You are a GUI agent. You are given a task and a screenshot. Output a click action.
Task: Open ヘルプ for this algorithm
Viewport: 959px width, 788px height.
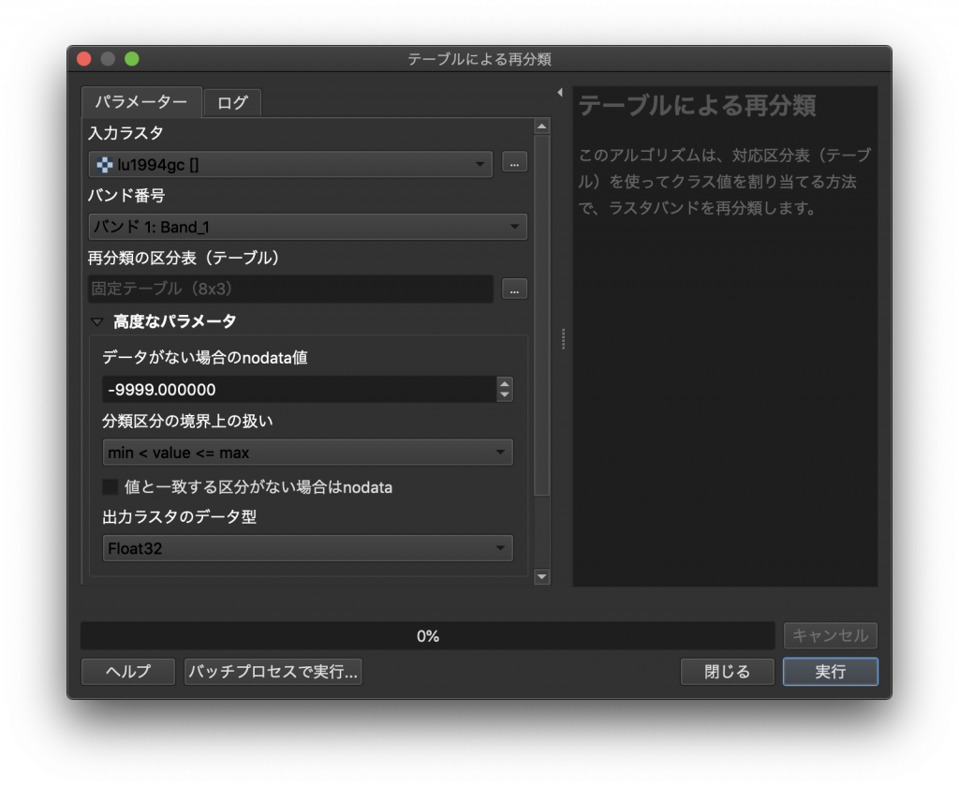(128, 672)
